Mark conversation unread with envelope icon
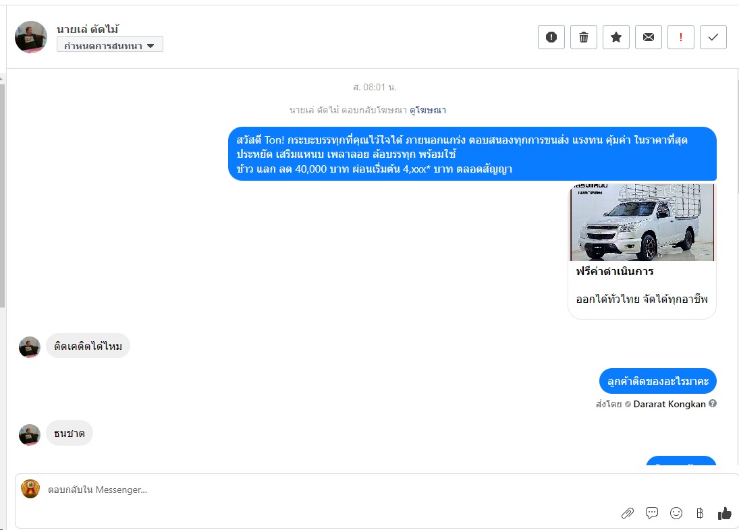The image size is (739, 530). (649, 37)
